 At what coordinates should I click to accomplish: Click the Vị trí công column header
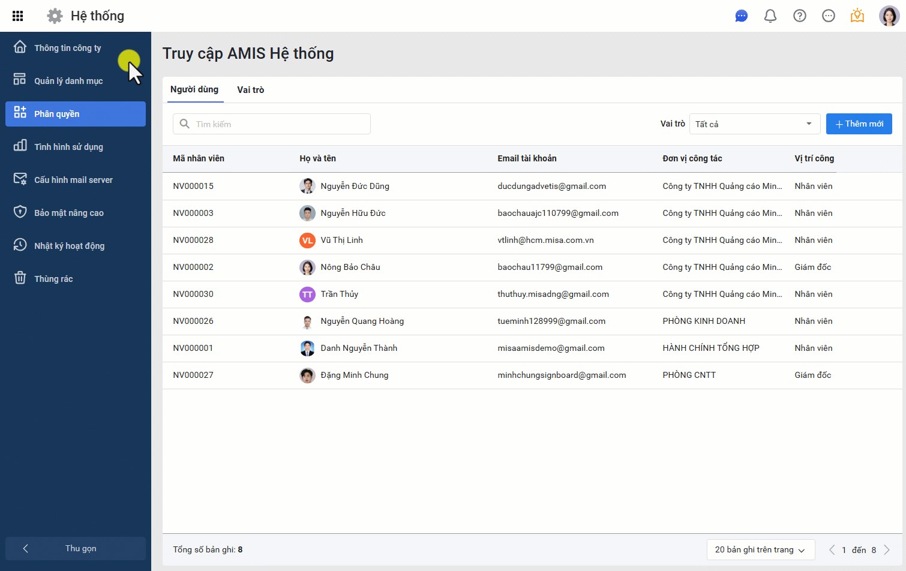pyautogui.click(x=814, y=158)
